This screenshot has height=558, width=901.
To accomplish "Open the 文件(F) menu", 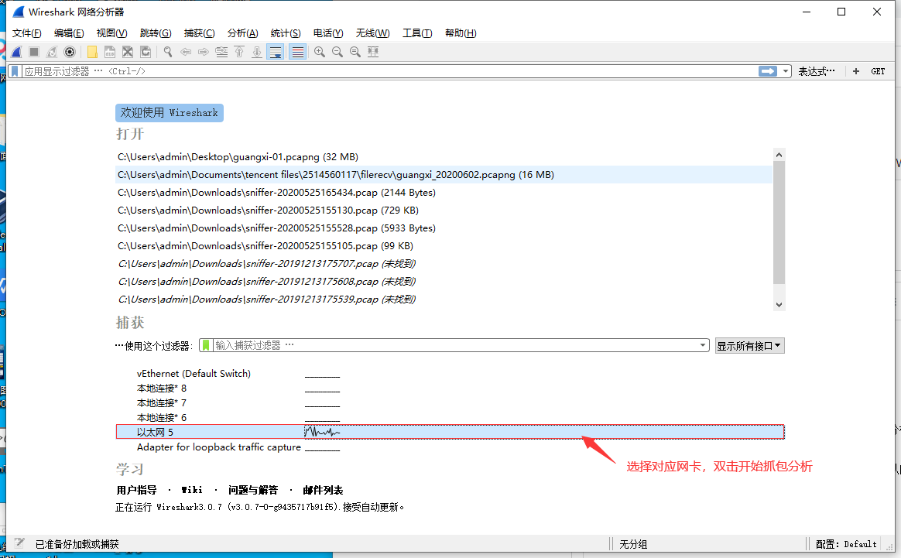I will click(x=27, y=33).
